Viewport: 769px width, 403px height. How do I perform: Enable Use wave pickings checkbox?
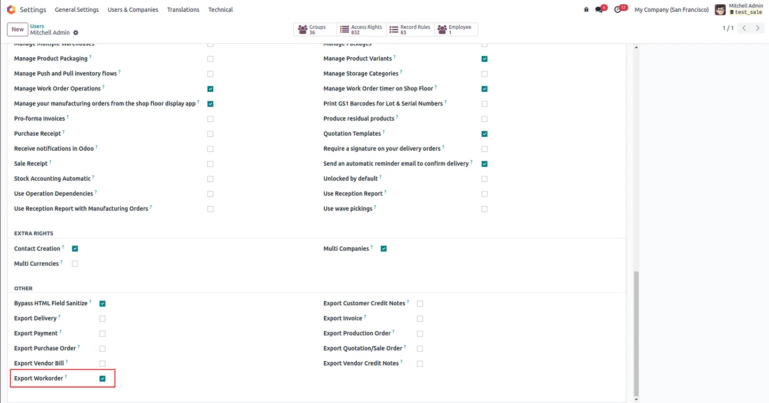(484, 209)
